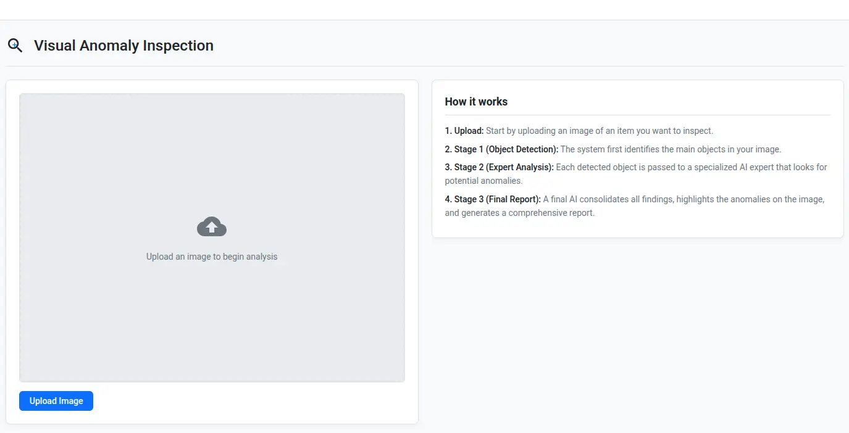Click step '1. Upload' in the instructions

[x=579, y=130]
